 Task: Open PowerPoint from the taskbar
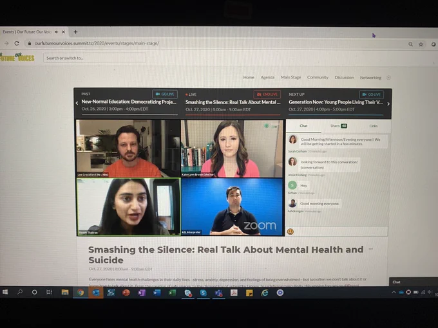(x=126, y=293)
